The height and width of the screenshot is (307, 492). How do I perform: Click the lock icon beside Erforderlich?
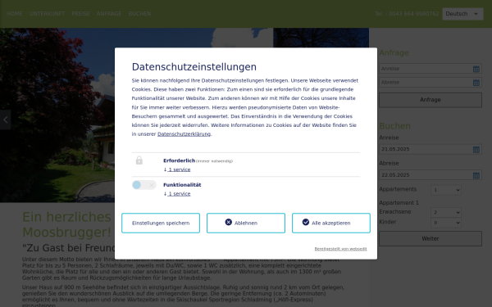click(x=139, y=160)
